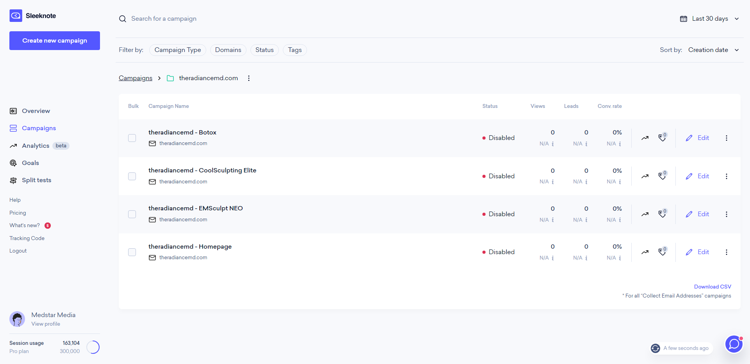Screen dimensions: 750x364
Task: Open analytics graph icon for Botox campaign
Action: (645, 138)
